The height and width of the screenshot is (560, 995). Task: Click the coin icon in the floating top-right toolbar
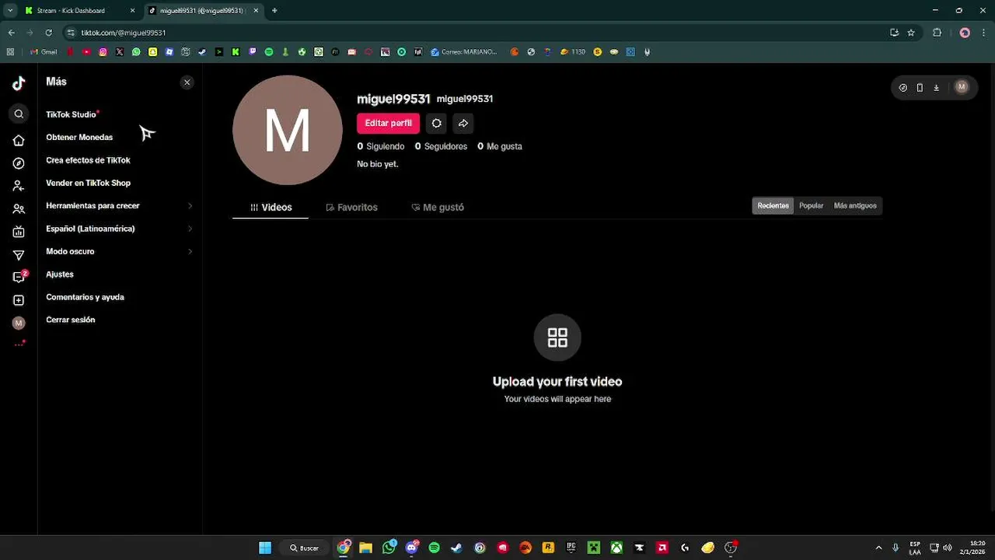902,87
